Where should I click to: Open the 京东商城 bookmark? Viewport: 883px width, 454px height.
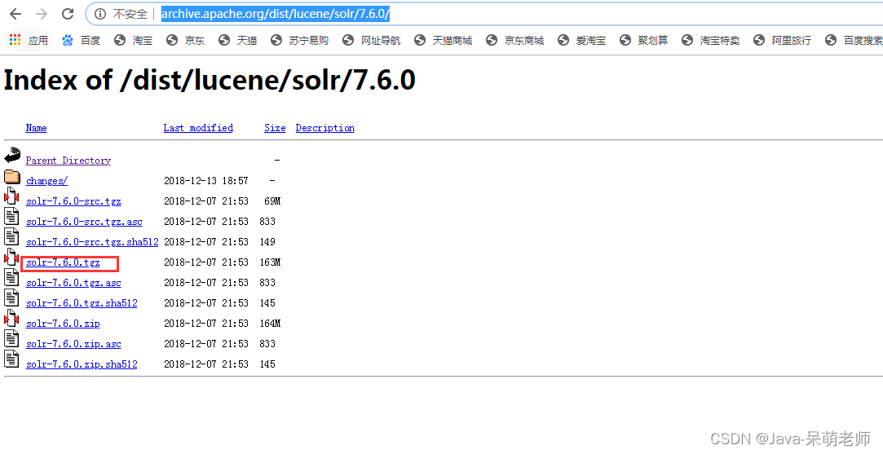tap(515, 40)
